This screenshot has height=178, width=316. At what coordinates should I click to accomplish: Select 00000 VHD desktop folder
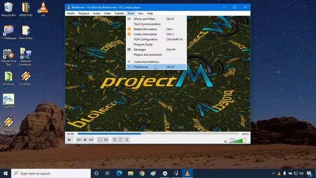pyautogui.click(x=26, y=9)
